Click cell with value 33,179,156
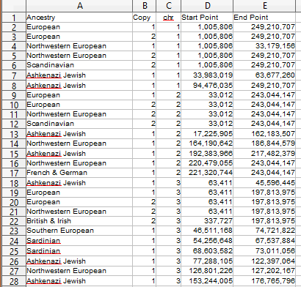This screenshot has height=287, width=301. (264, 46)
